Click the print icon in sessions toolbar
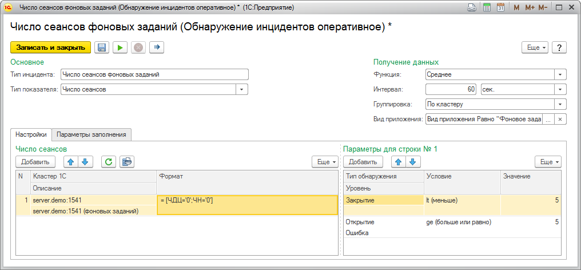Image resolution: width=581 pixels, height=270 pixels. (126, 162)
